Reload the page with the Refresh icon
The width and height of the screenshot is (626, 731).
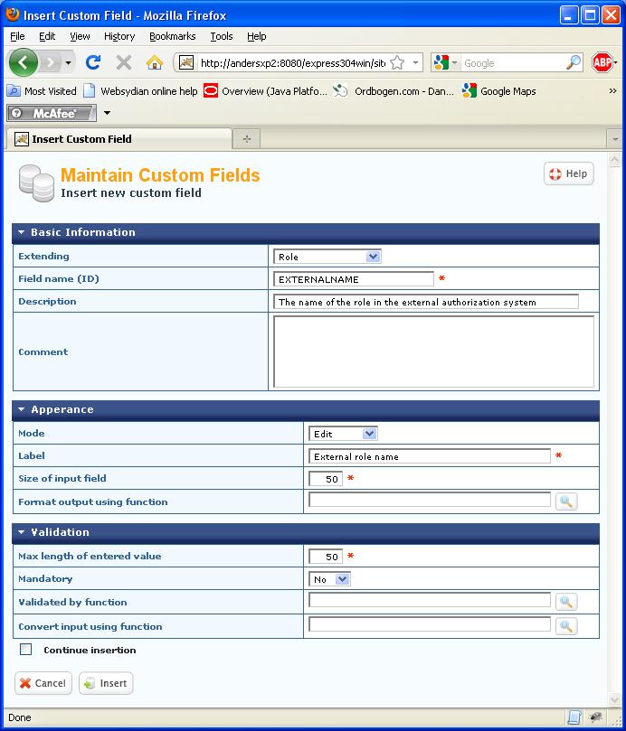click(93, 62)
